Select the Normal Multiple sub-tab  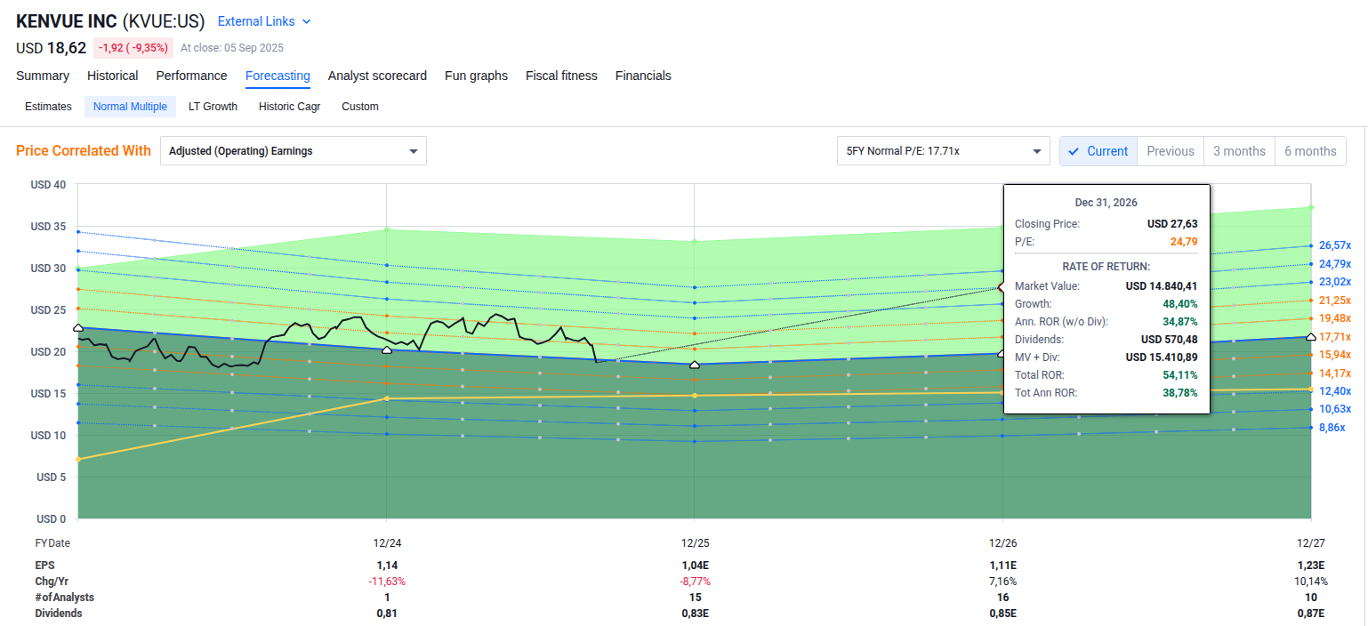tap(130, 107)
